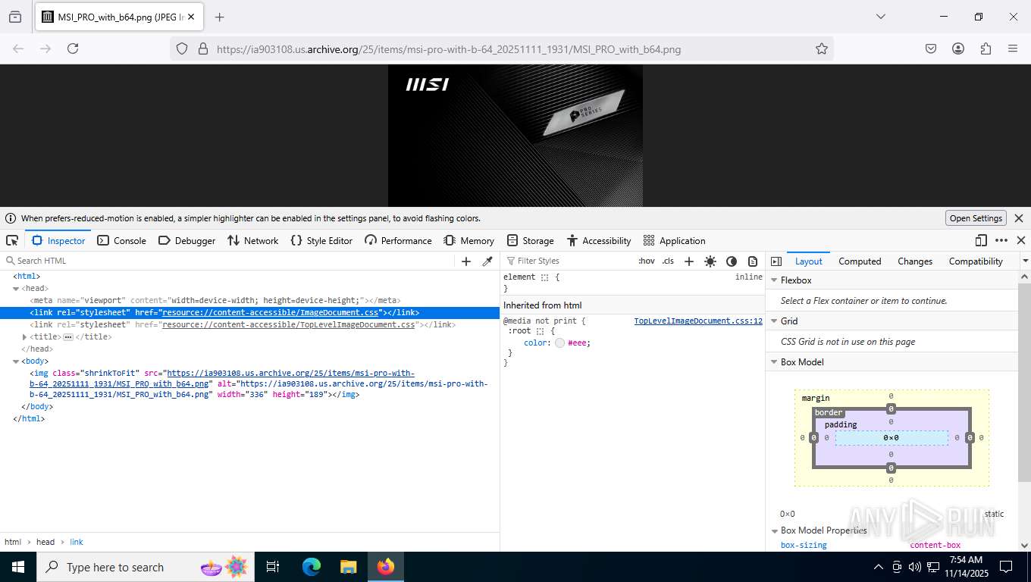Viewport: 1031px width, 582px height.
Task: Select the Computed sidebar tab
Action: (860, 261)
